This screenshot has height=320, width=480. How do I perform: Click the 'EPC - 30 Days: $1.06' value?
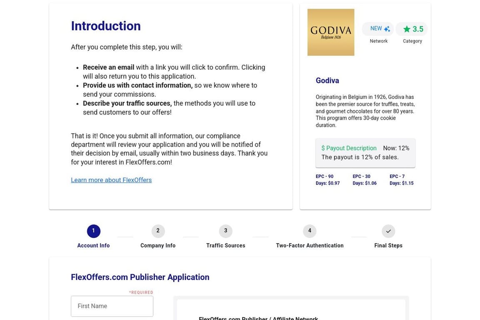365,180
